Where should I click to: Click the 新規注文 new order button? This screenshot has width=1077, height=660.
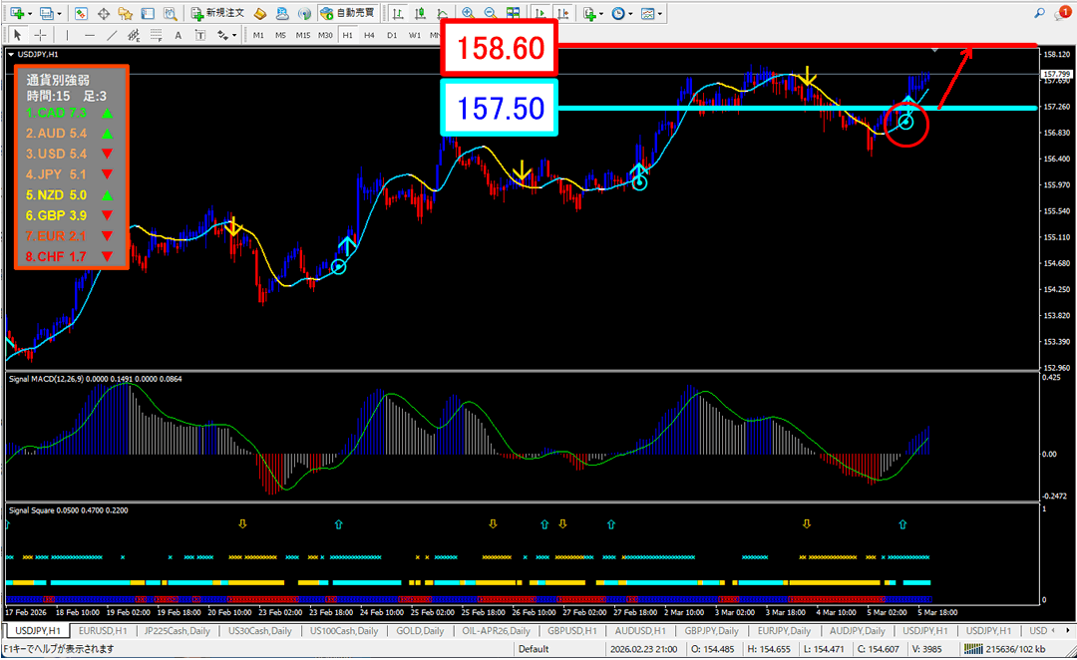[217, 14]
